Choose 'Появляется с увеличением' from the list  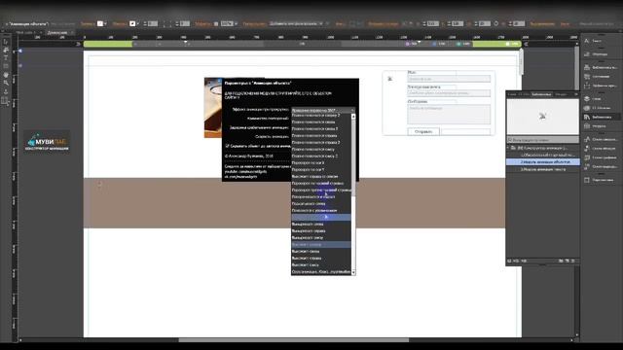pyautogui.click(x=321, y=210)
